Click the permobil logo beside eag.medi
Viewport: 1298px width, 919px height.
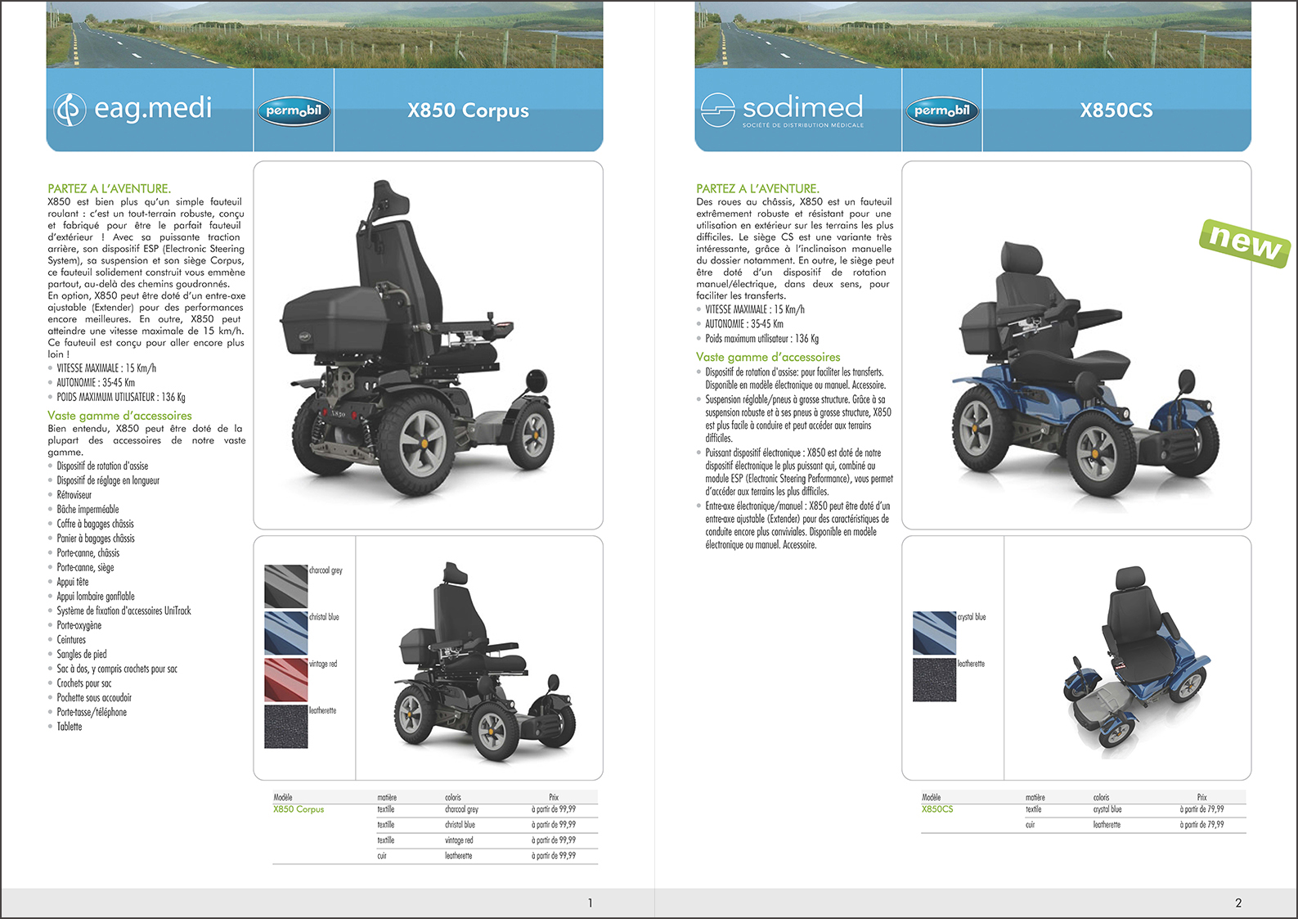pos(294,110)
